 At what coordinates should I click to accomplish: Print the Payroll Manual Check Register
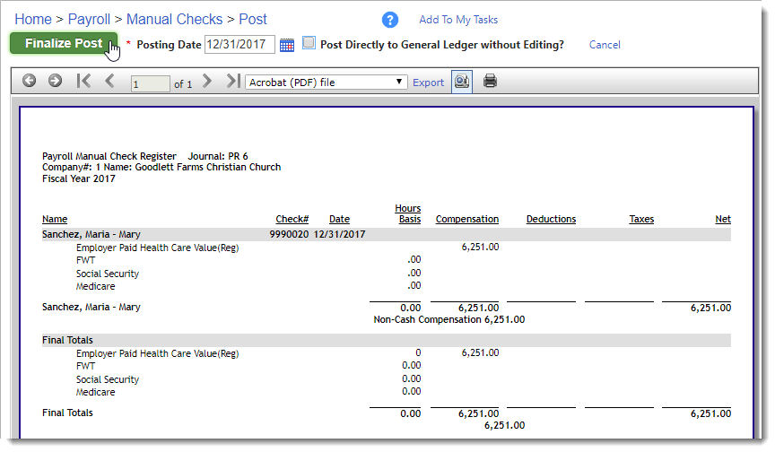pos(490,81)
